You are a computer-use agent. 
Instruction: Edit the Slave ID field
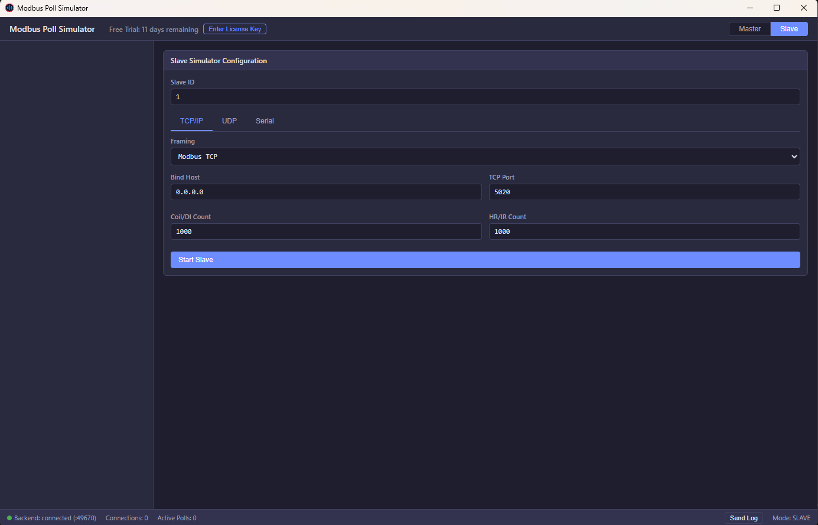pos(484,96)
